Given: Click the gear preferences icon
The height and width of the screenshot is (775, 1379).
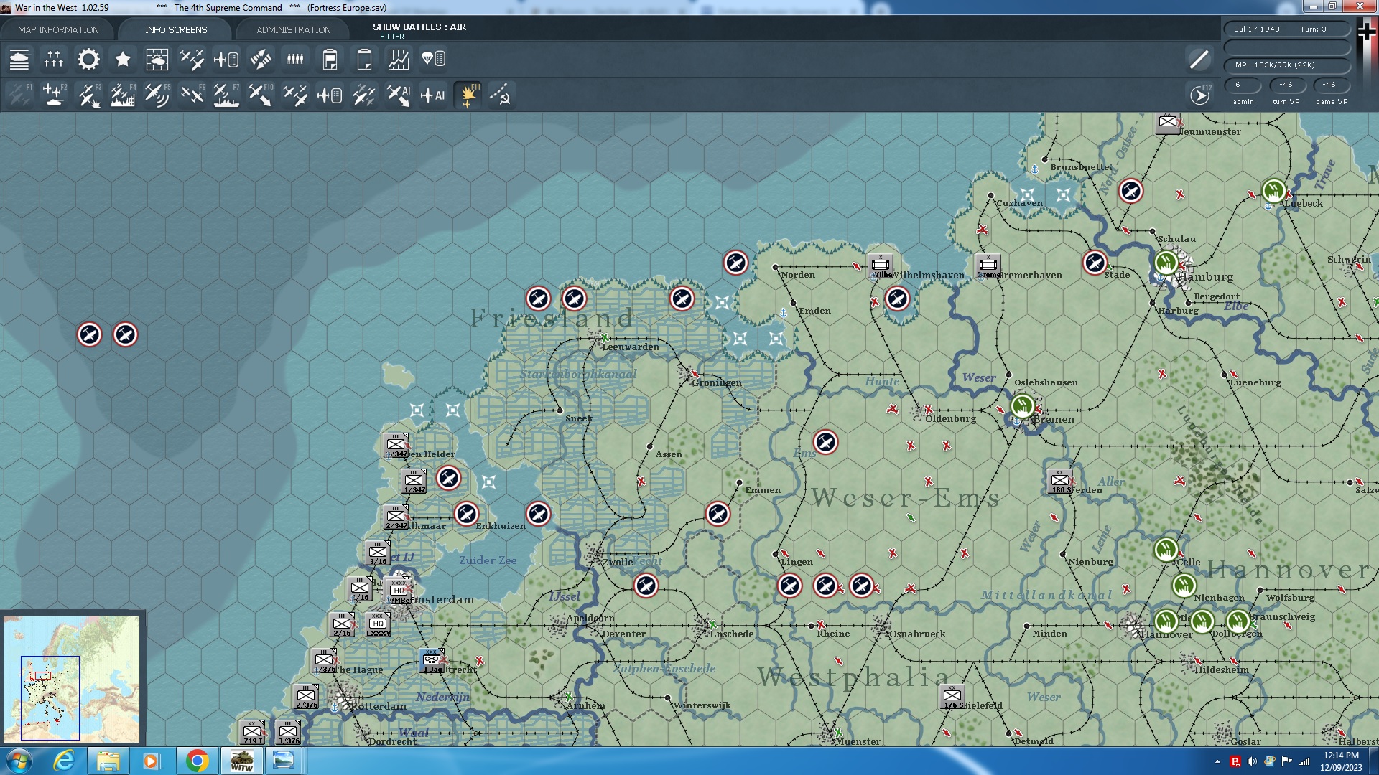Looking at the screenshot, I should pyautogui.click(x=88, y=60).
